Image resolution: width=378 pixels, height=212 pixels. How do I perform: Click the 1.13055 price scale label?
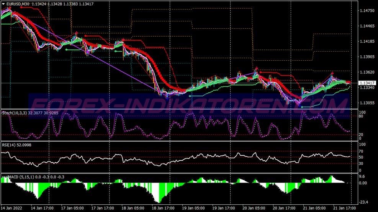(x=367, y=103)
